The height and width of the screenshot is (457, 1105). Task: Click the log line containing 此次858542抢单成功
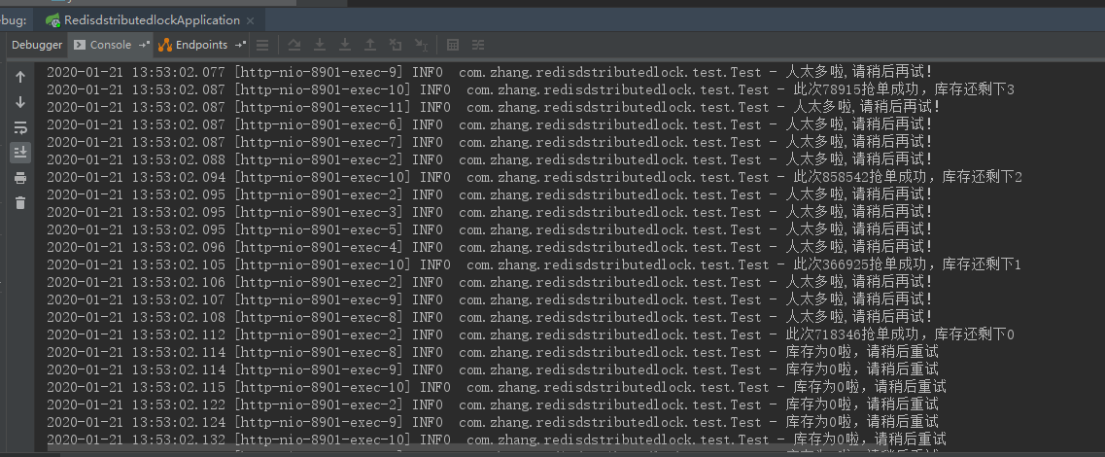534,177
